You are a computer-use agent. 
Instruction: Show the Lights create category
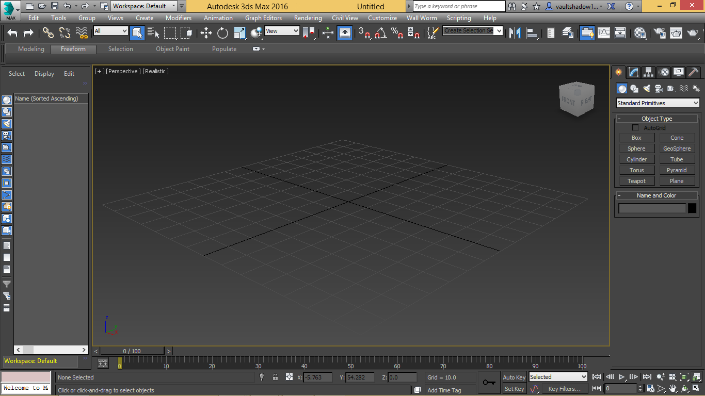(x=647, y=89)
